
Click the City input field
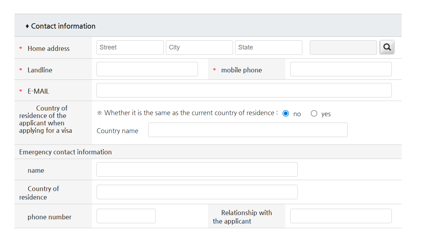click(x=199, y=47)
